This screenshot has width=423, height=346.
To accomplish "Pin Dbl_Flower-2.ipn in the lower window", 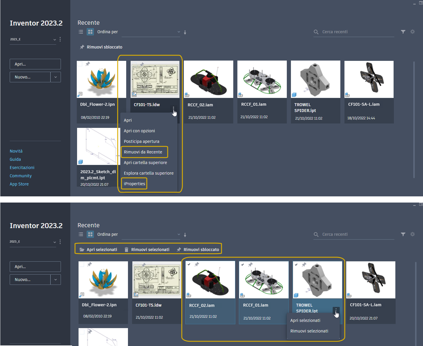I will [89, 264].
